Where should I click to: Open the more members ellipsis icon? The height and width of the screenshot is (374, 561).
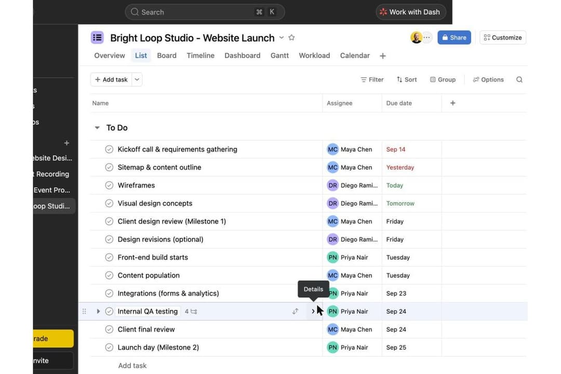pyautogui.click(x=427, y=37)
